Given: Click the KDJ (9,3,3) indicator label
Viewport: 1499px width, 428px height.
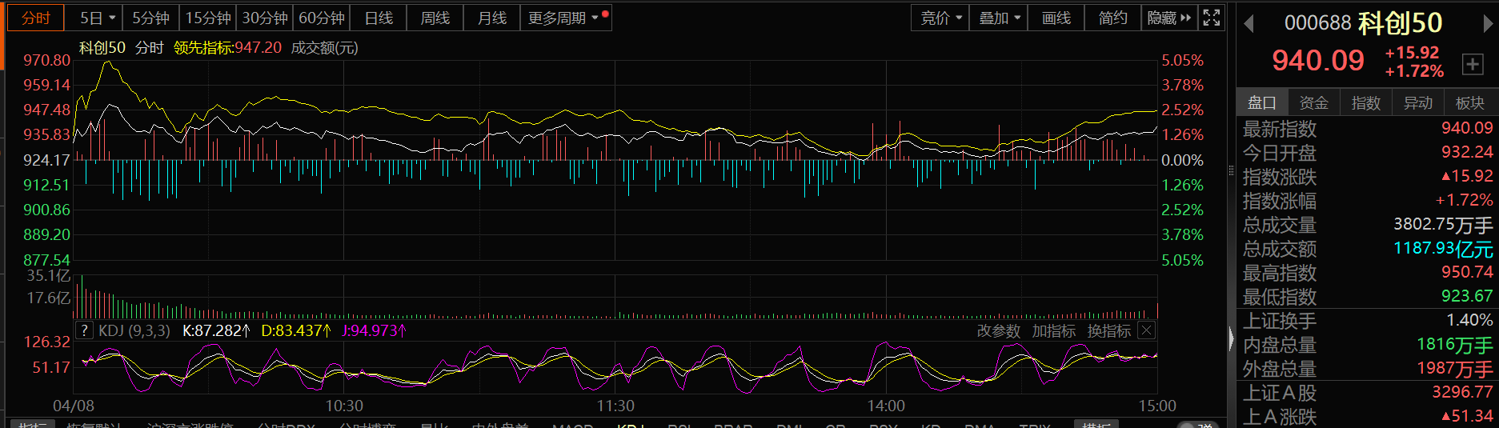Looking at the screenshot, I should point(134,330).
